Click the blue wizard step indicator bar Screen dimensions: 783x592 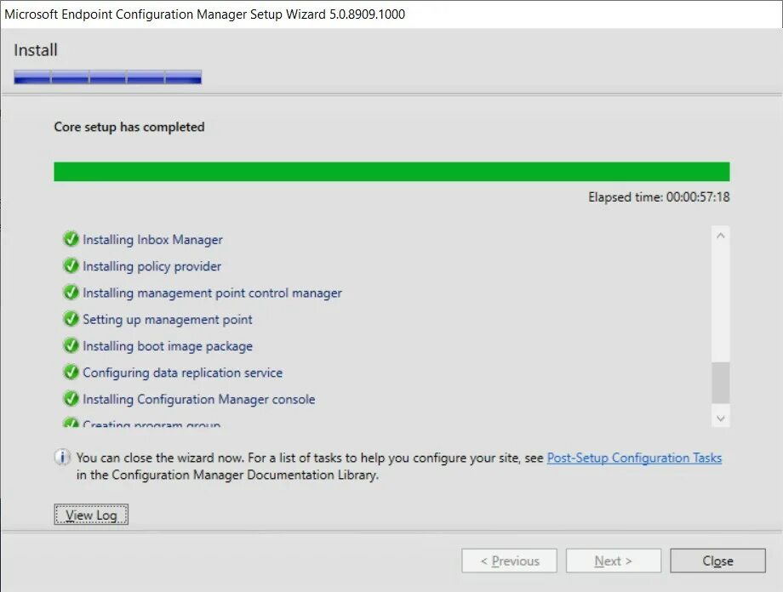[x=108, y=77]
